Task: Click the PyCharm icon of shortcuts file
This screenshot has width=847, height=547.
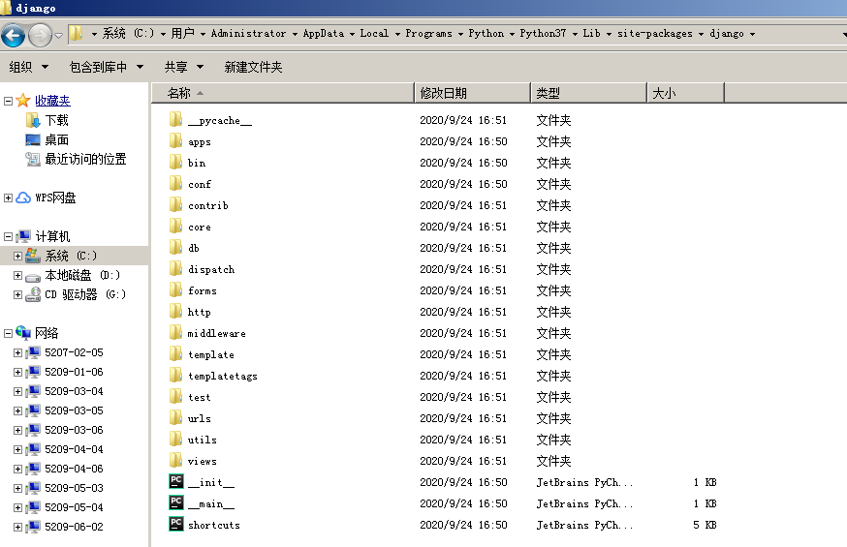Action: (176, 524)
